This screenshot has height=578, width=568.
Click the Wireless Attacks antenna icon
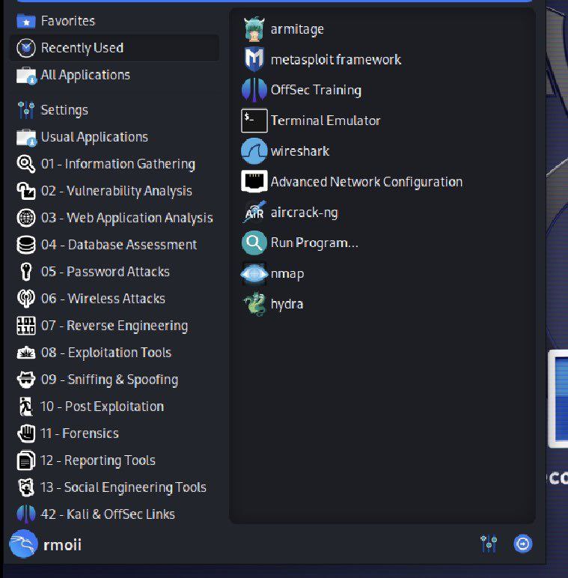pos(26,299)
